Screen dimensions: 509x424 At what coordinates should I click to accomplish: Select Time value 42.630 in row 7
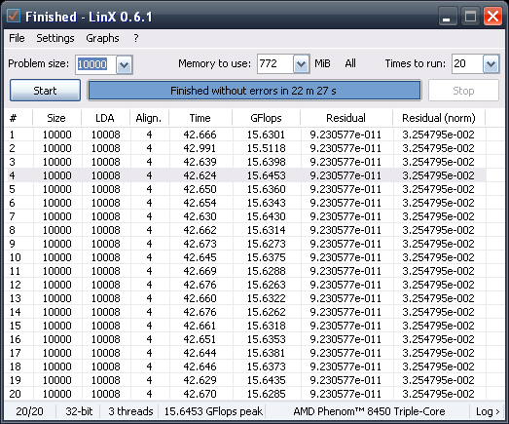pos(200,216)
